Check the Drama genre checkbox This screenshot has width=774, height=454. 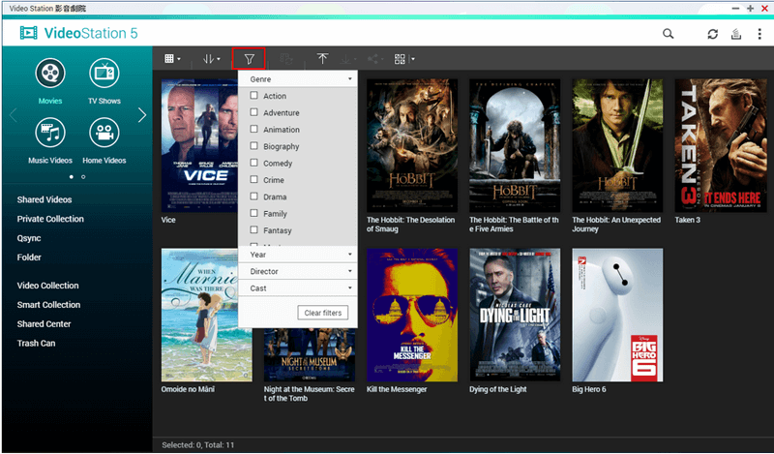[253, 197]
